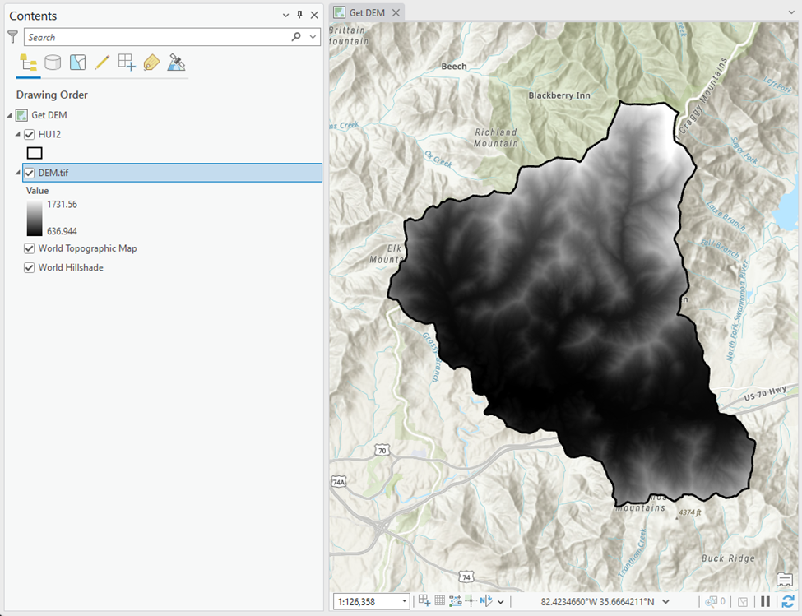
Task: Toggle visibility of DEM.tif layer
Action: (x=30, y=173)
